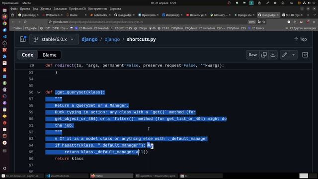Screen dimensions: 318x179
Task: Open Firefox application menu hamburger
Action: point(314,22)
